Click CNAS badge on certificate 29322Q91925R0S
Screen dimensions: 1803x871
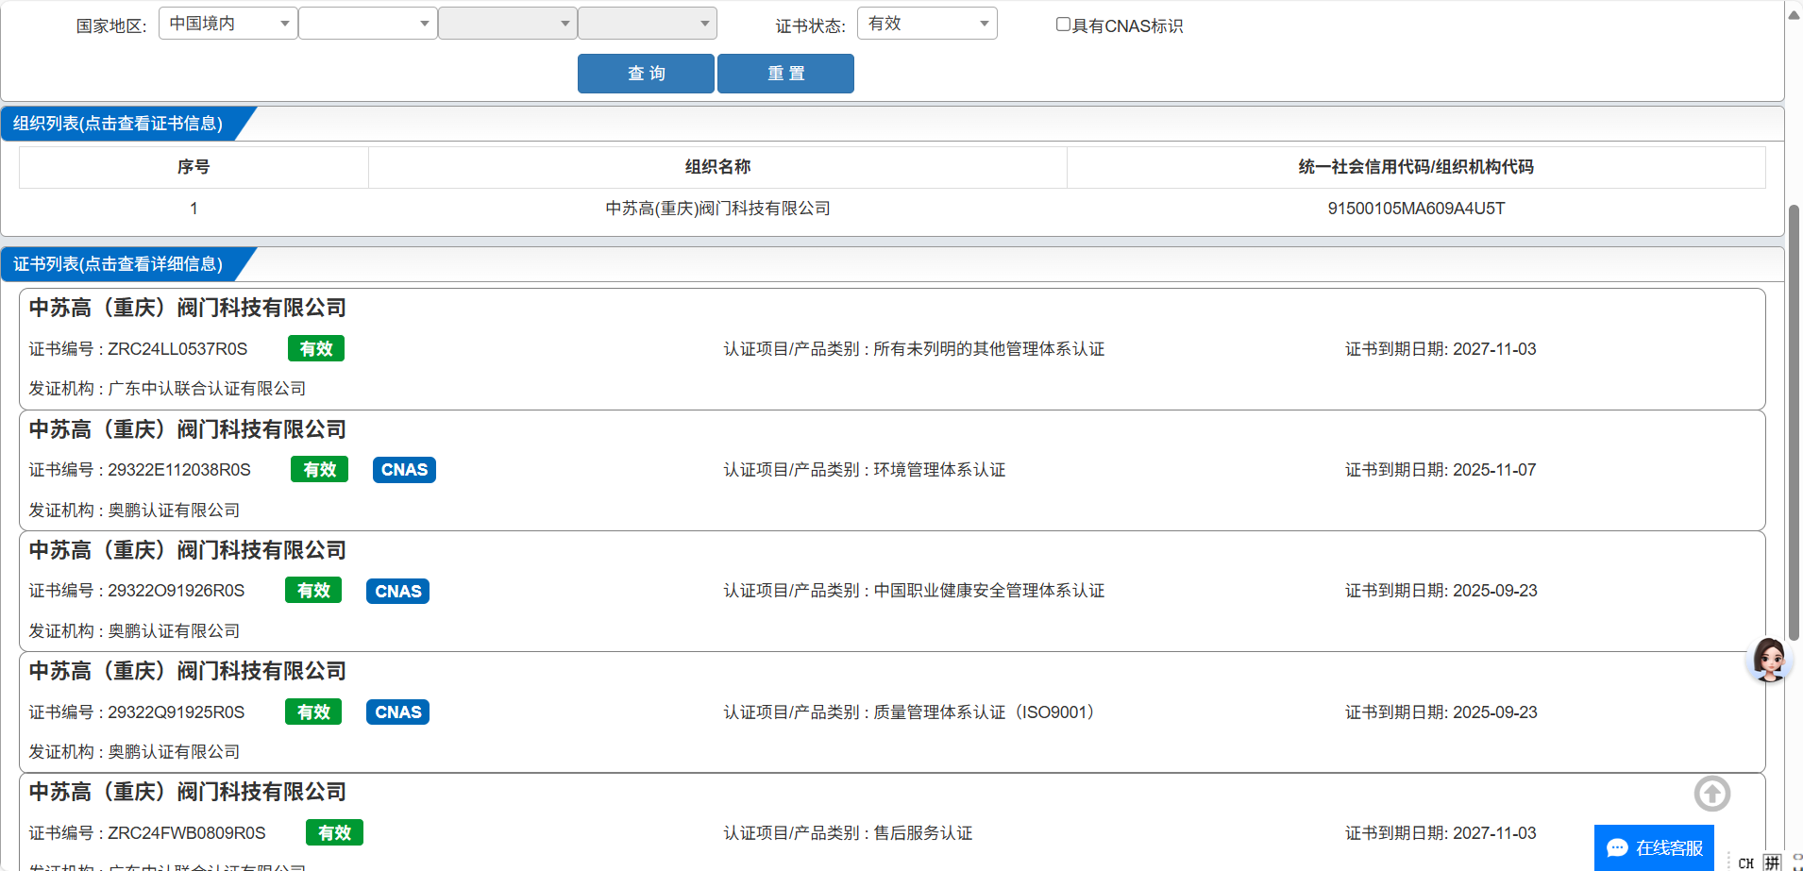point(397,712)
